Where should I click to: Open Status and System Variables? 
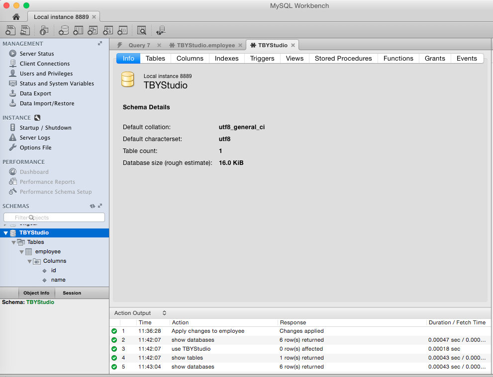pos(57,83)
